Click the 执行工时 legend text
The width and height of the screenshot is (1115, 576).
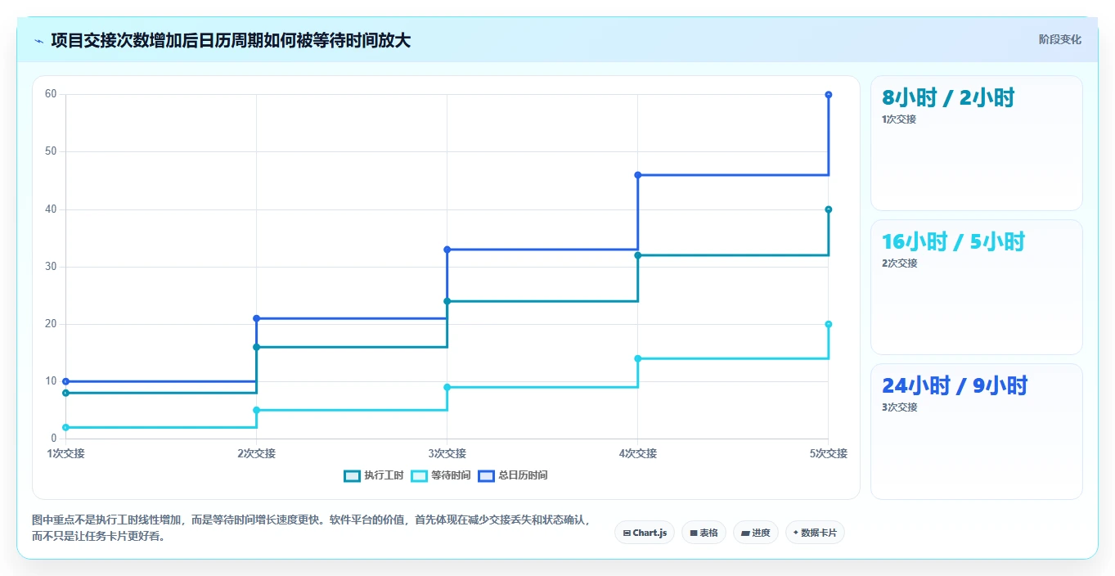[x=384, y=475]
